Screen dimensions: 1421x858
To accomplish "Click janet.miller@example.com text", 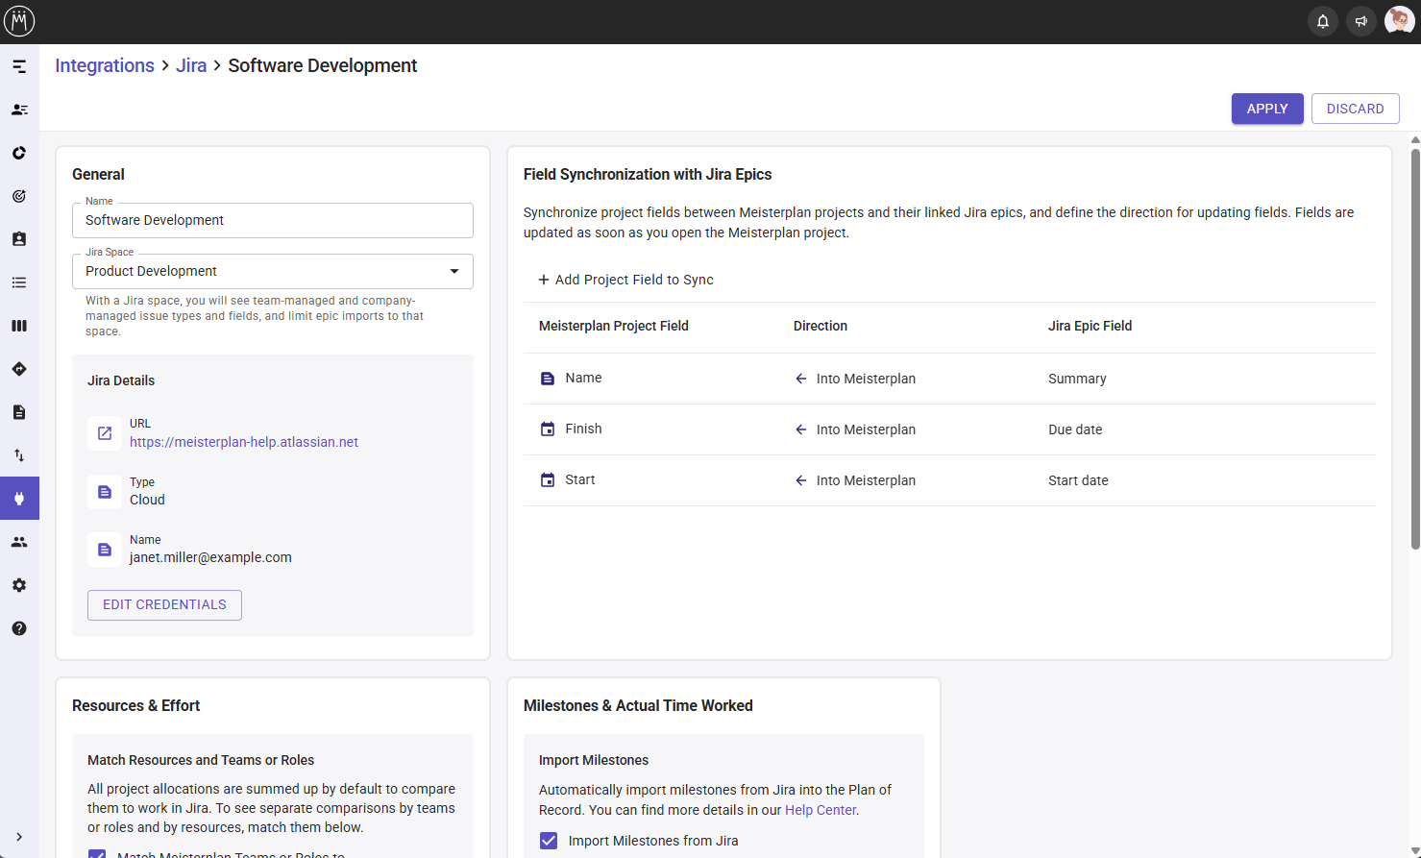I will 210,557.
